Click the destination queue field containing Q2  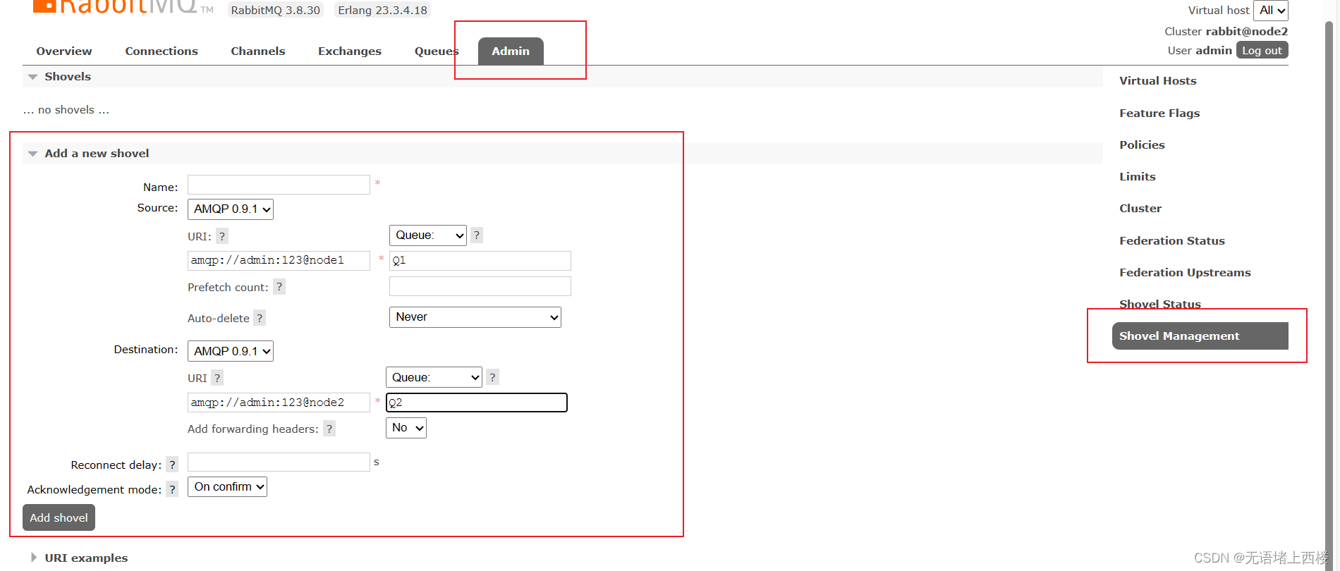click(477, 403)
